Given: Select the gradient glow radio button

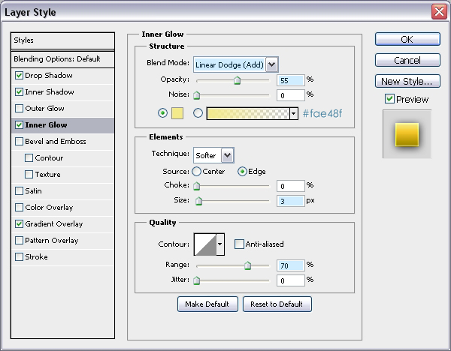Looking at the screenshot, I should click(x=198, y=113).
